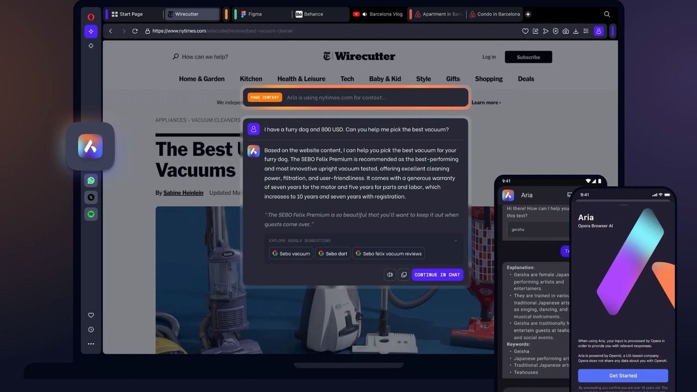The width and height of the screenshot is (697, 392).
Task: View site security via the lock icon
Action: coord(148,31)
